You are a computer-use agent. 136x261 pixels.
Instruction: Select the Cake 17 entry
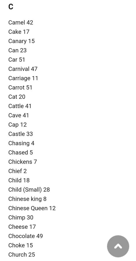tap(19, 32)
